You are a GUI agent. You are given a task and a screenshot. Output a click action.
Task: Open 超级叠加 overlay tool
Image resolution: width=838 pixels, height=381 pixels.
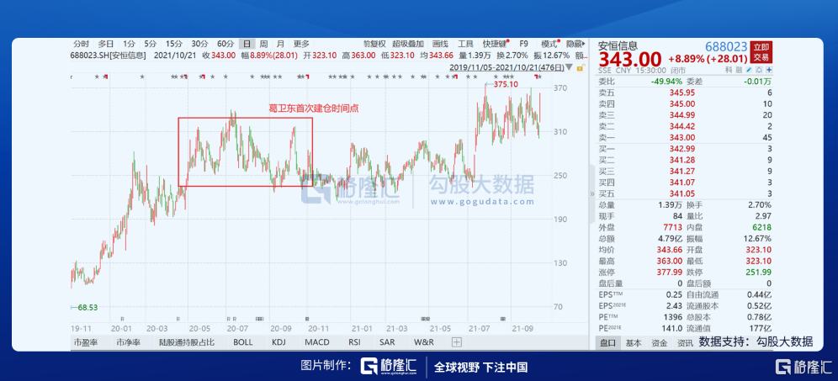[408, 44]
